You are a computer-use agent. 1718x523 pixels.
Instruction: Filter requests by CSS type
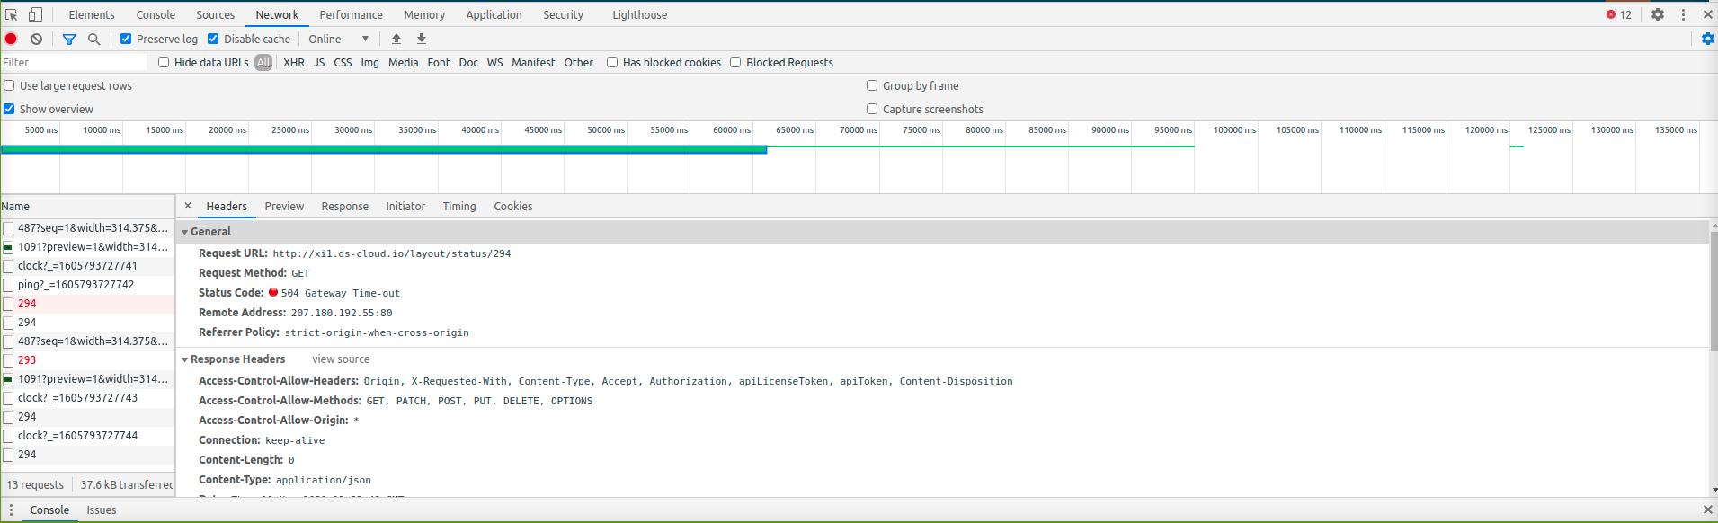click(343, 62)
